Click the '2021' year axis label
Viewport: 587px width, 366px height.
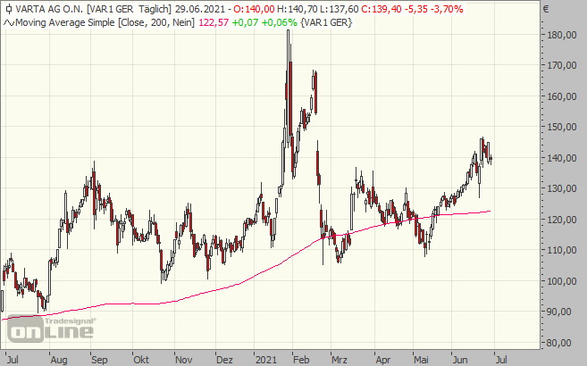point(266,360)
